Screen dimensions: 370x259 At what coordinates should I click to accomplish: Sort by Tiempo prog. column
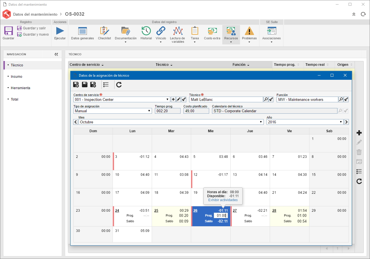288,65
